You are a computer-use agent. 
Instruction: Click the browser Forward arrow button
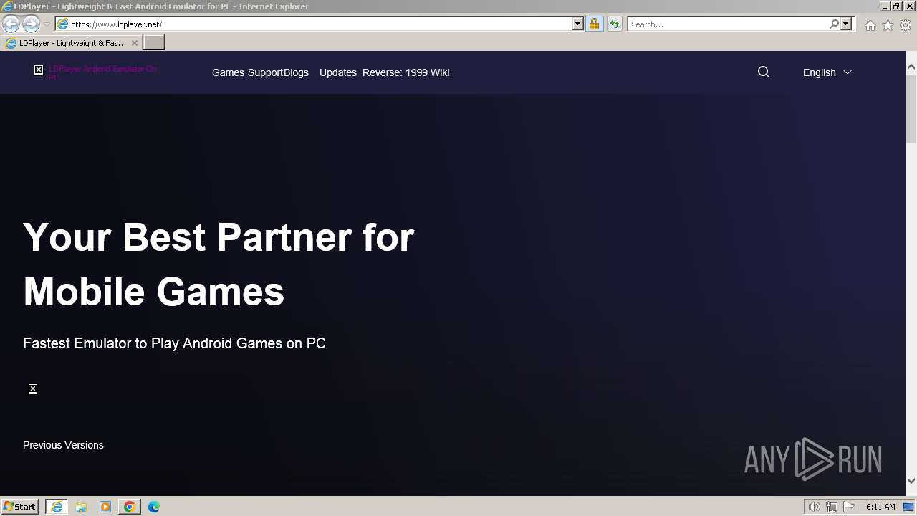click(31, 24)
